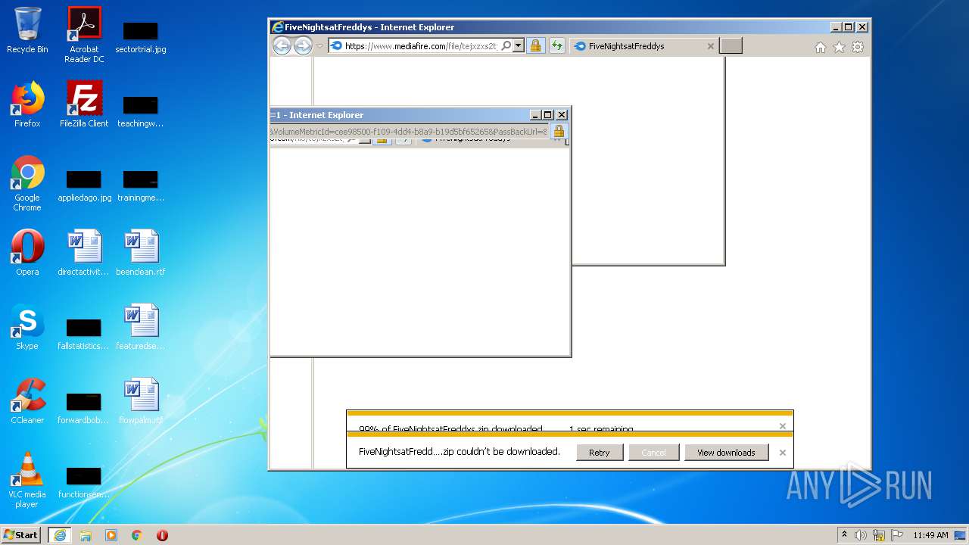Show hidden system tray icons
Image resolution: width=969 pixels, height=545 pixels.
coord(844,534)
